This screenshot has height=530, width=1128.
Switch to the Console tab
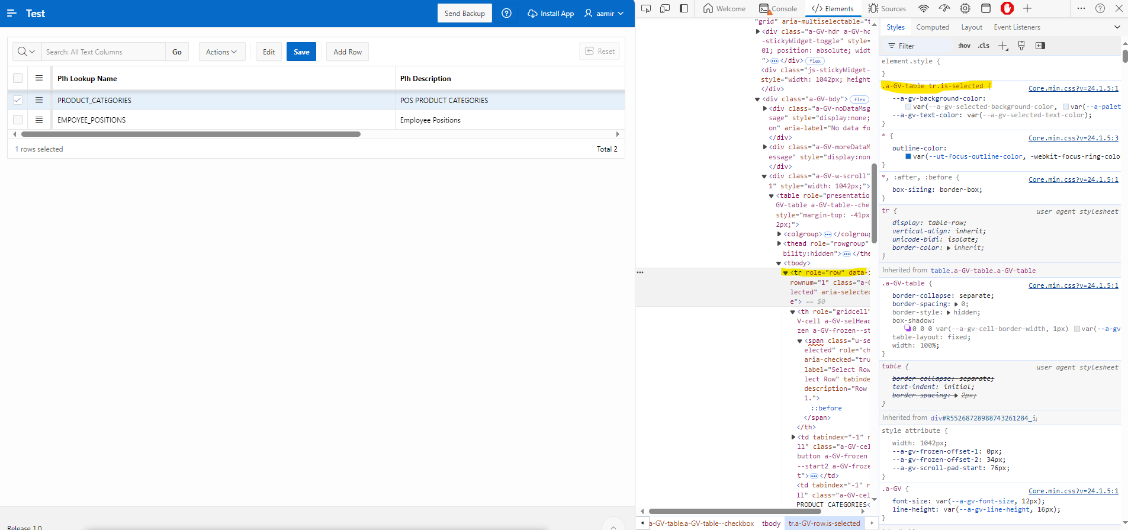[x=779, y=8]
